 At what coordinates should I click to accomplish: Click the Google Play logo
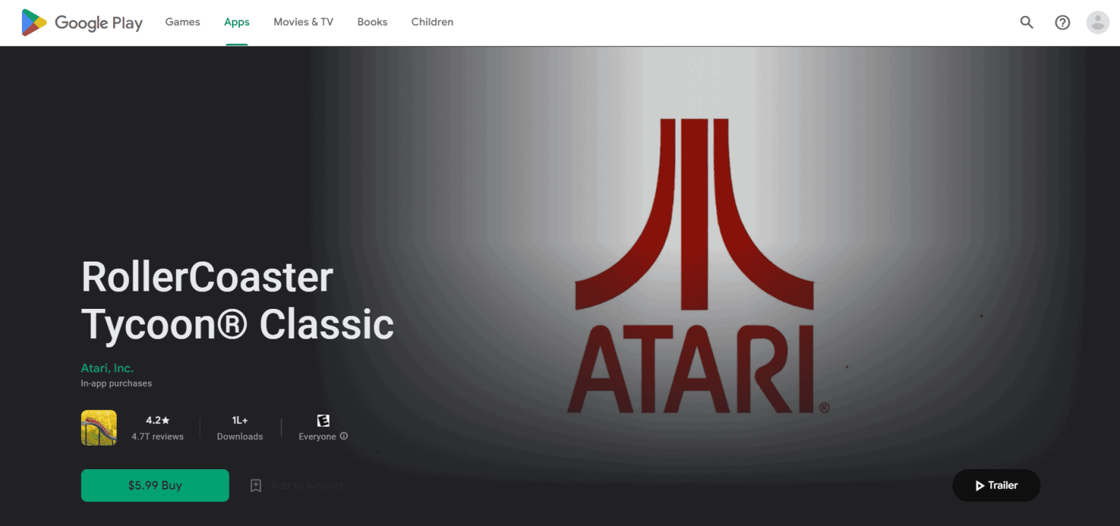click(x=82, y=23)
